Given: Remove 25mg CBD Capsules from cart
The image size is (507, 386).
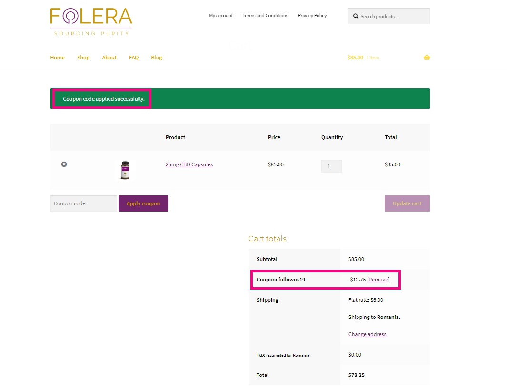Looking at the screenshot, I should [64, 164].
